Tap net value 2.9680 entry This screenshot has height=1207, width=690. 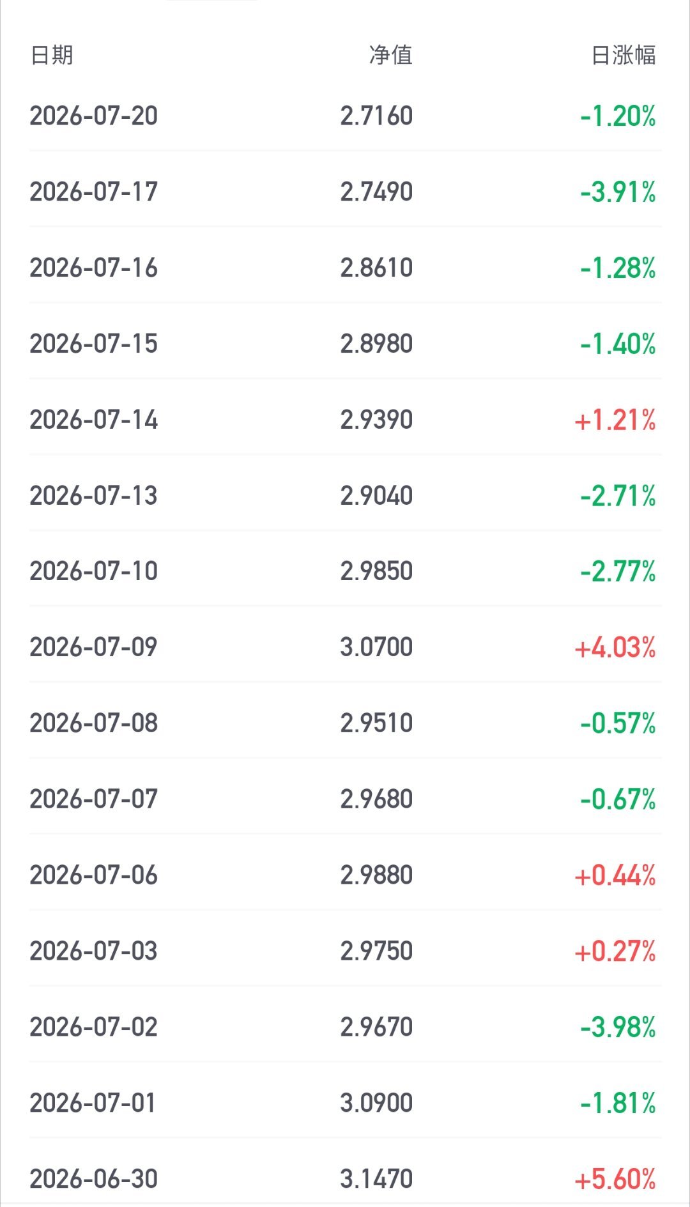coord(376,799)
